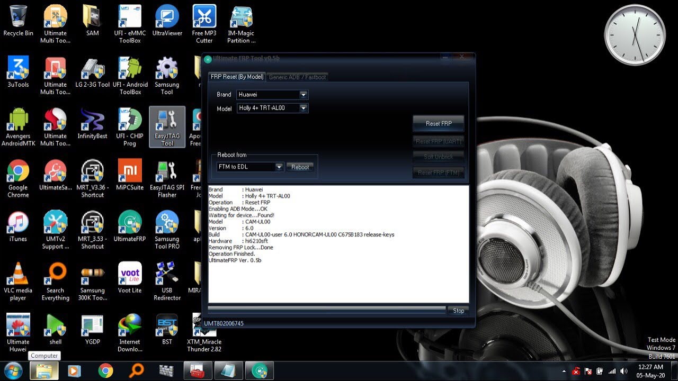Open USB Redirector shortcut

click(167, 281)
